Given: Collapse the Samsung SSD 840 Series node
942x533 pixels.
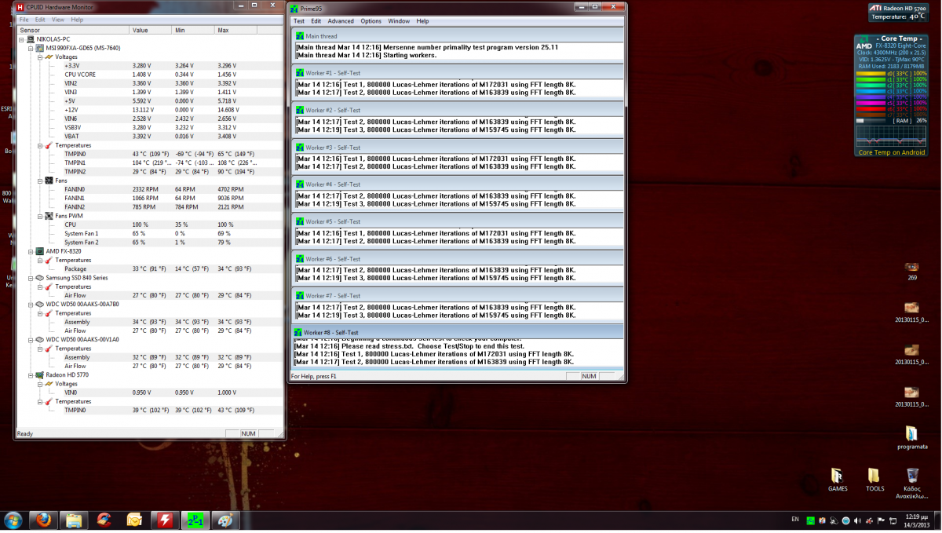Looking at the screenshot, I should [x=31, y=278].
